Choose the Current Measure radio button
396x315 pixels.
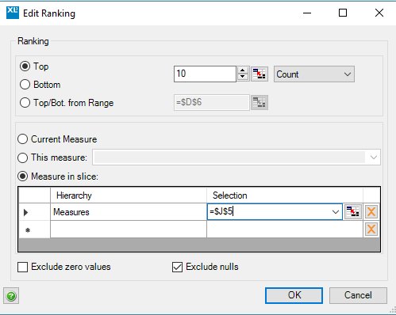point(22,139)
